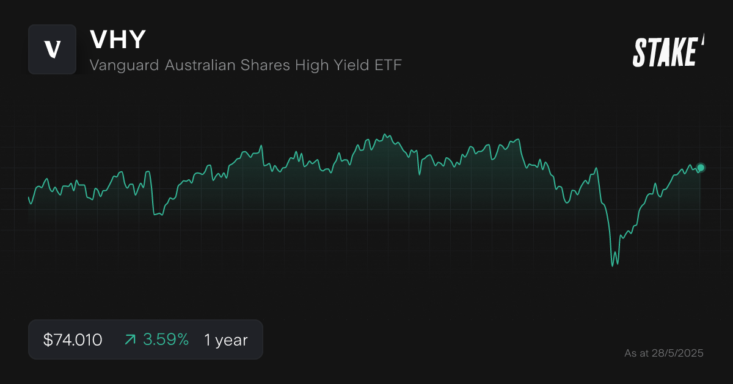Click Vanguard Australian Shares High Yield ETF text
Viewport: 733px width, 384px height.
(x=246, y=65)
